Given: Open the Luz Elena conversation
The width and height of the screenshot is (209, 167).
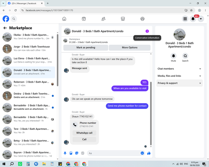Looking at the screenshot, I should (x=28, y=61).
